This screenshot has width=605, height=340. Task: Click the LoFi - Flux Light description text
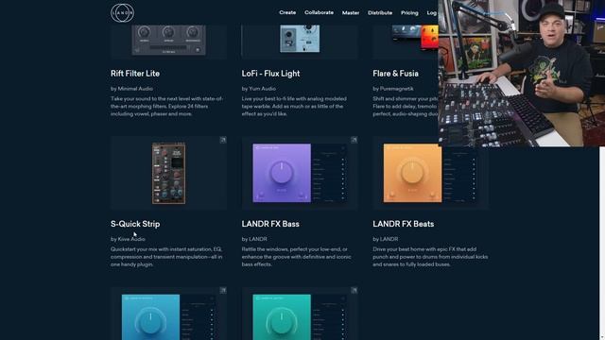tap(294, 107)
